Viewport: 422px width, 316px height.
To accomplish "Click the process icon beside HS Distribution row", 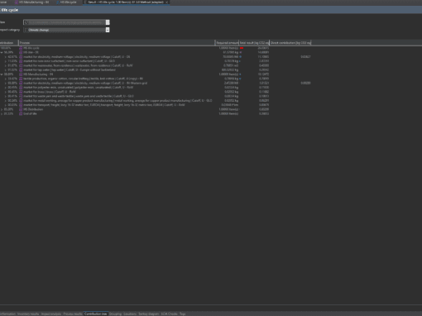I will (x=21, y=109).
